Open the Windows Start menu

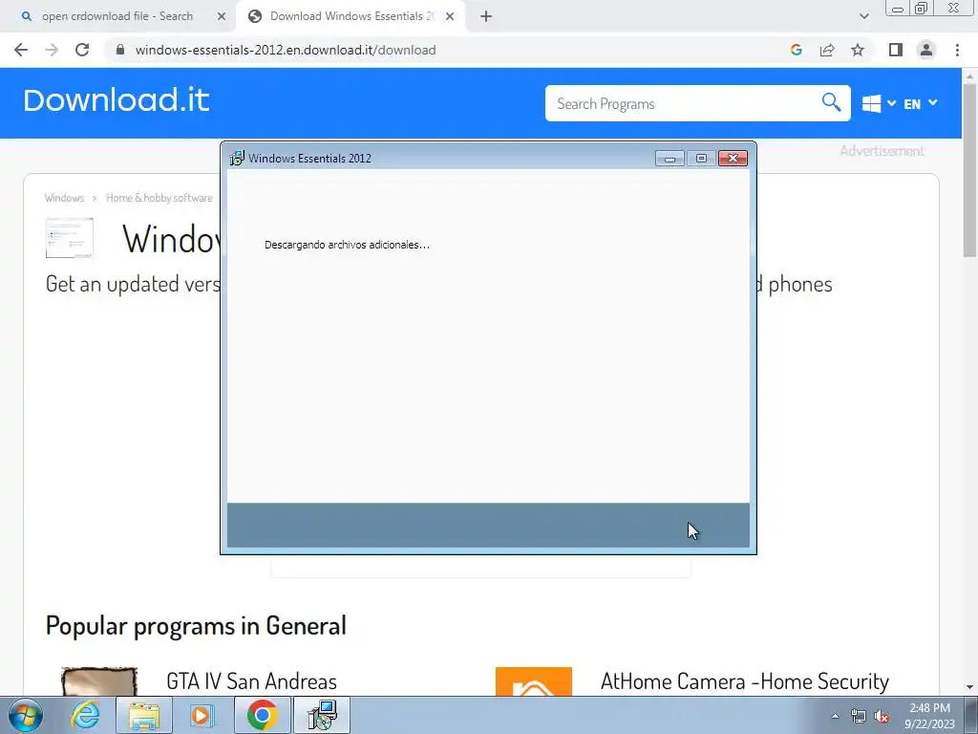(25, 715)
